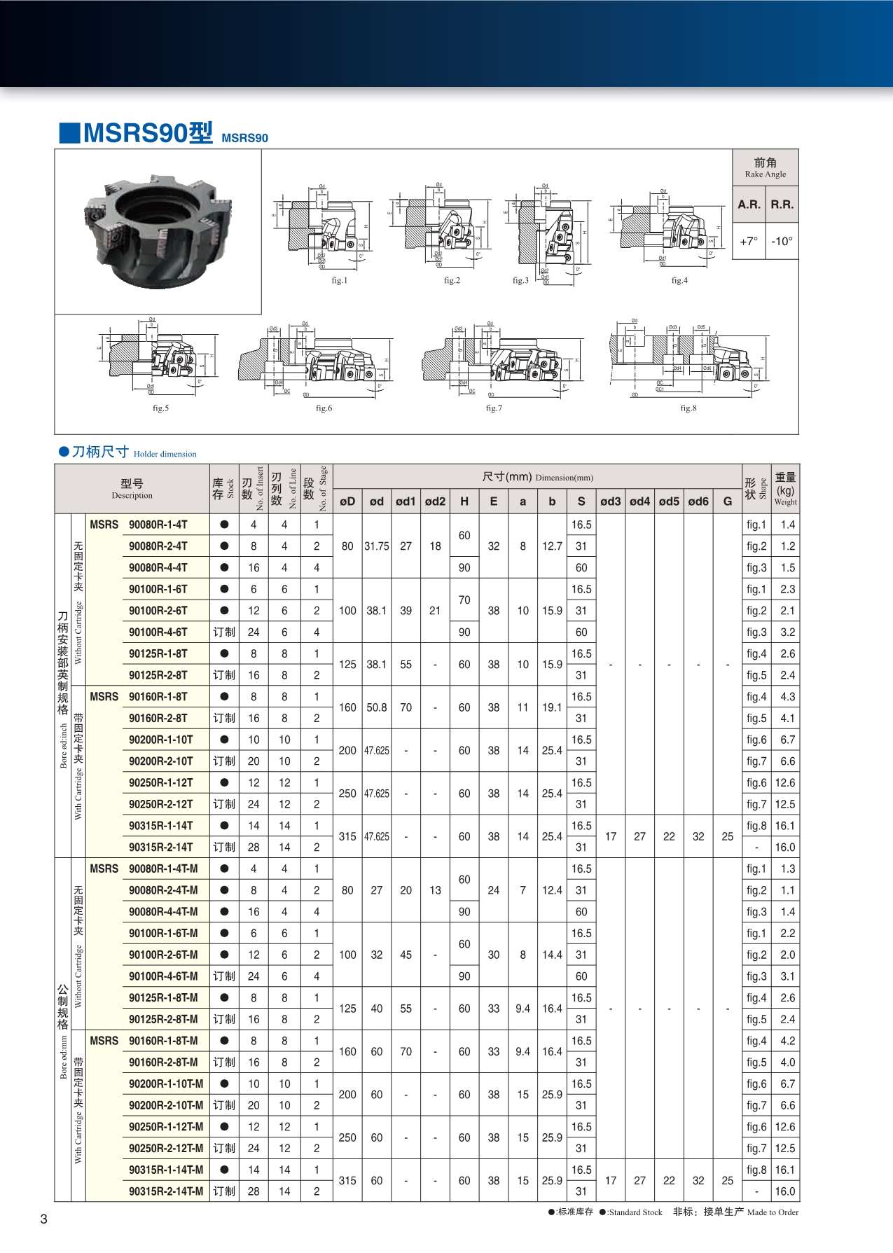Click page number 3 in the footer
Viewport: 893px width, 1253px height.
44,1219
